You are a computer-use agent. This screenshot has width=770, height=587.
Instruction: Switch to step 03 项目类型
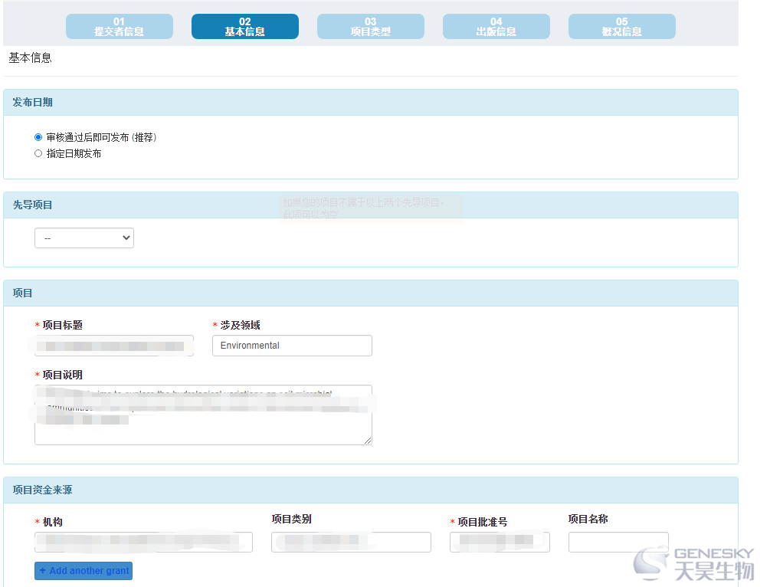pos(370,27)
